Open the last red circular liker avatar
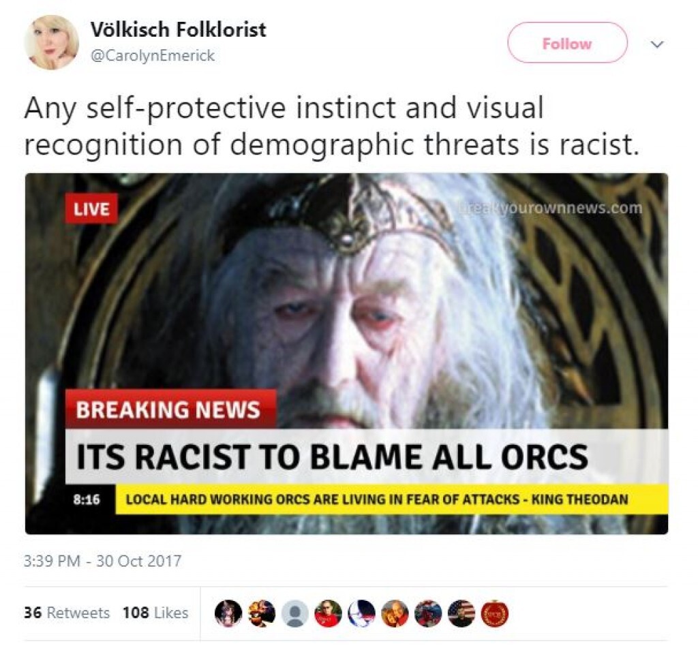This screenshot has height=648, width=698. (x=495, y=613)
